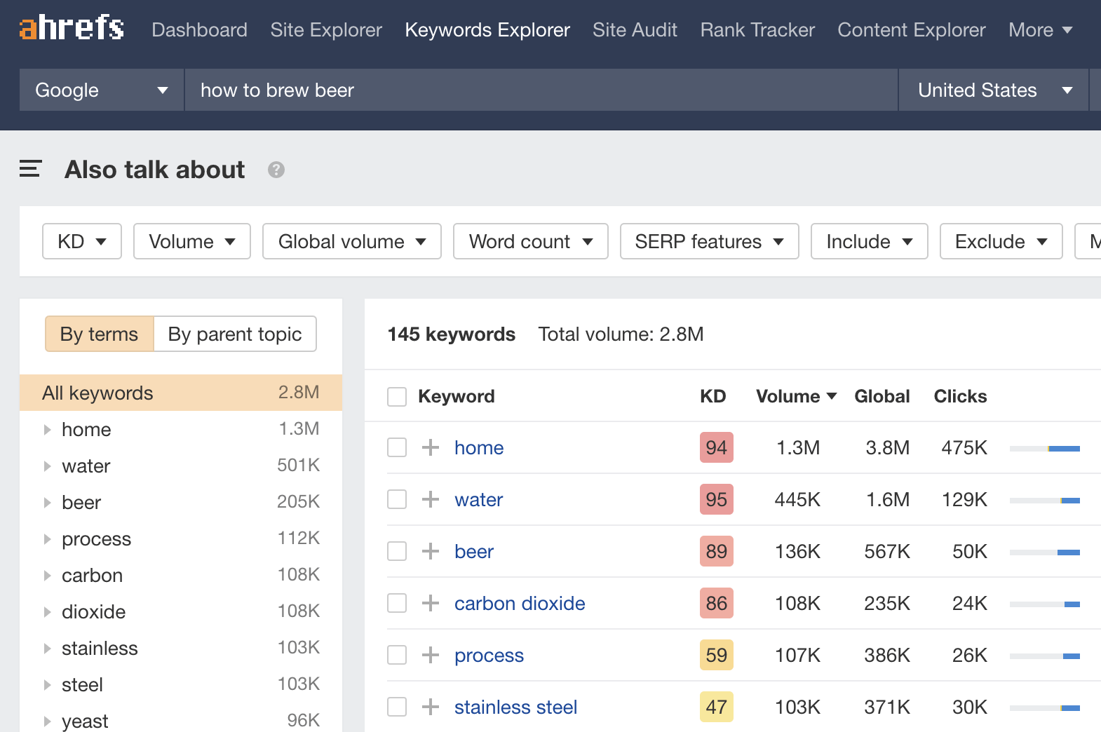Click the Ahrefs logo
The height and width of the screenshot is (732, 1101).
click(x=72, y=29)
